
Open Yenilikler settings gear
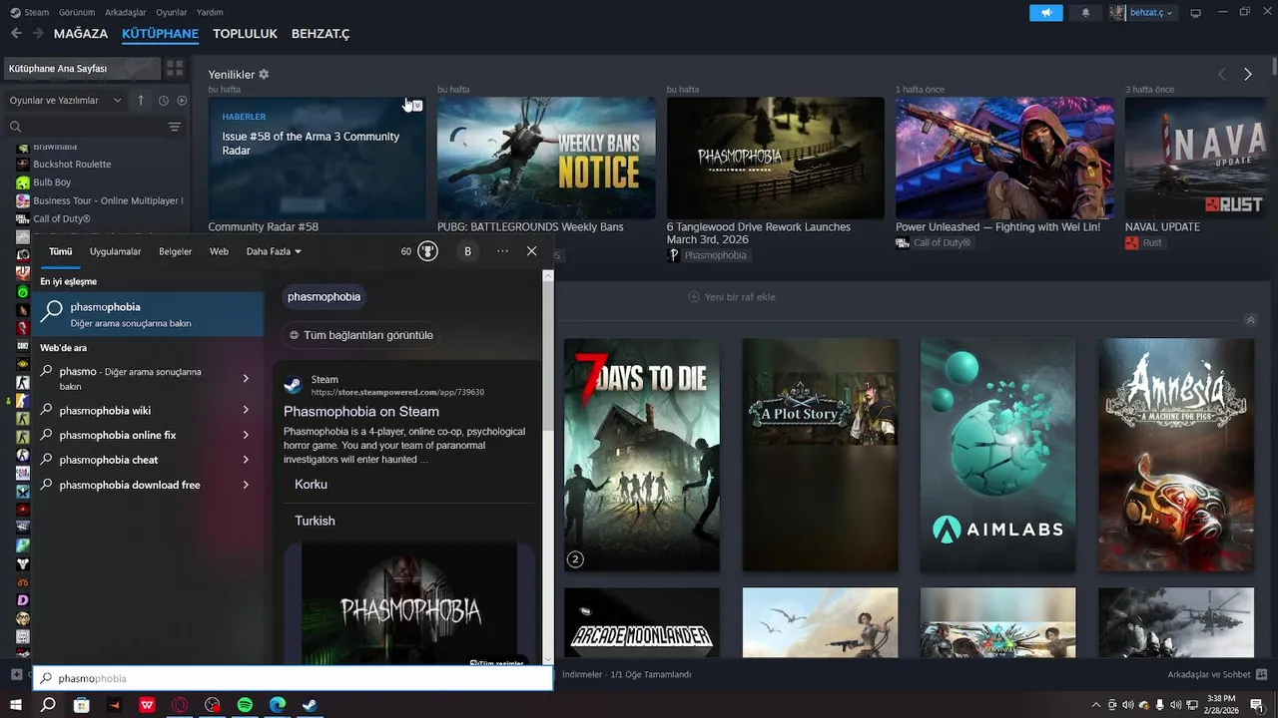[264, 75]
